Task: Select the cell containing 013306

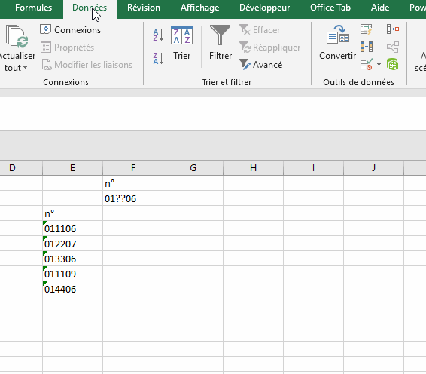Action: point(72,259)
